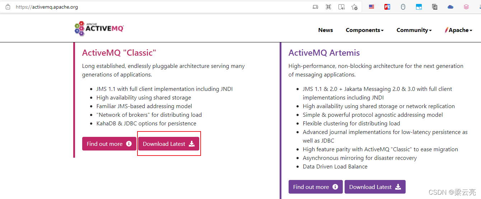Click the Apache ActiveMQ logo
Screen dimensions: 481x199
(x=99, y=28)
